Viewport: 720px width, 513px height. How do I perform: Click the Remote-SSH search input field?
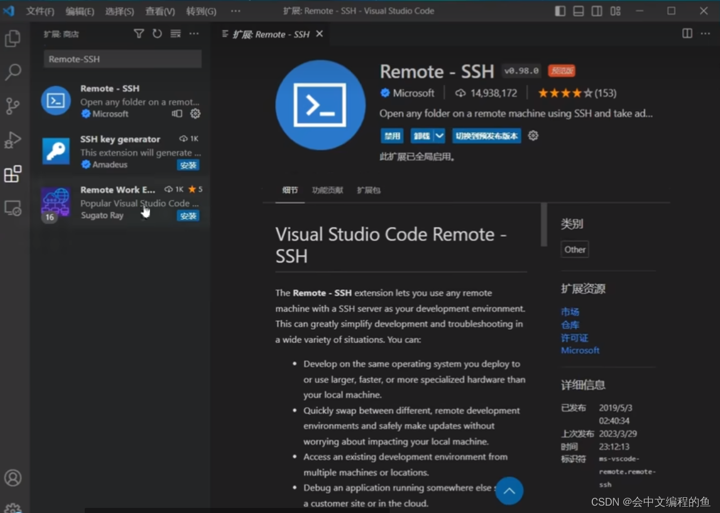(123, 59)
